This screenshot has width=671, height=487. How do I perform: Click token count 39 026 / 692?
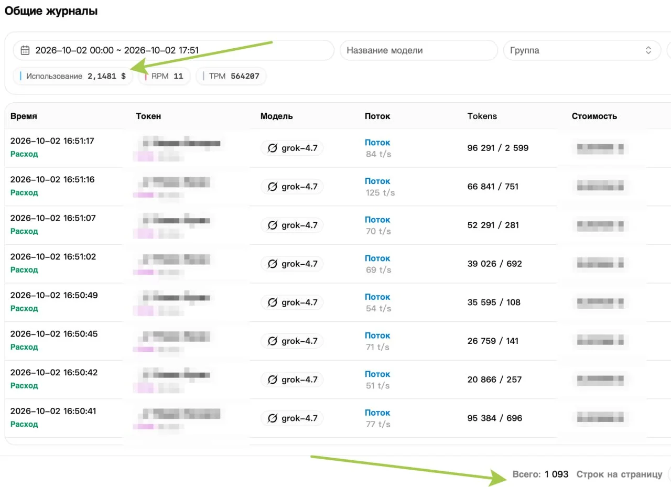coord(494,264)
